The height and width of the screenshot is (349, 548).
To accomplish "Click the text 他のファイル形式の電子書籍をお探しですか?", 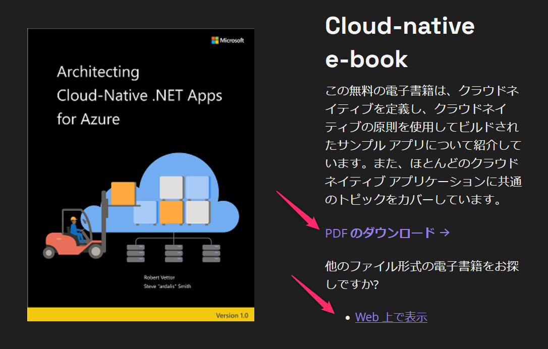I will point(422,275).
